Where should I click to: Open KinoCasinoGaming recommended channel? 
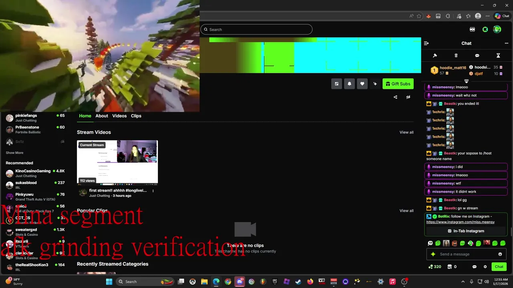coord(35,173)
